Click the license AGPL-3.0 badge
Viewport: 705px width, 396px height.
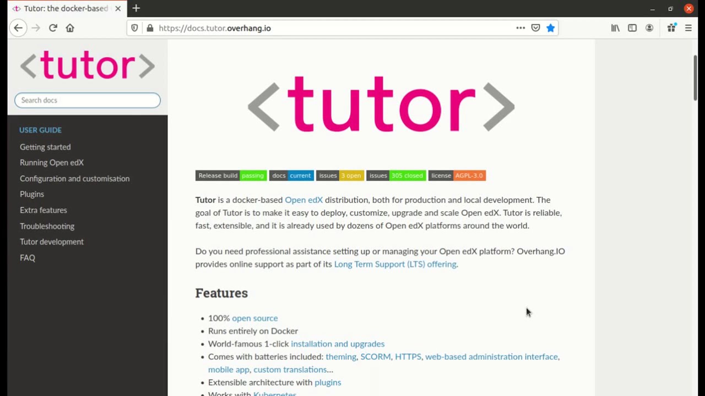[457, 175]
